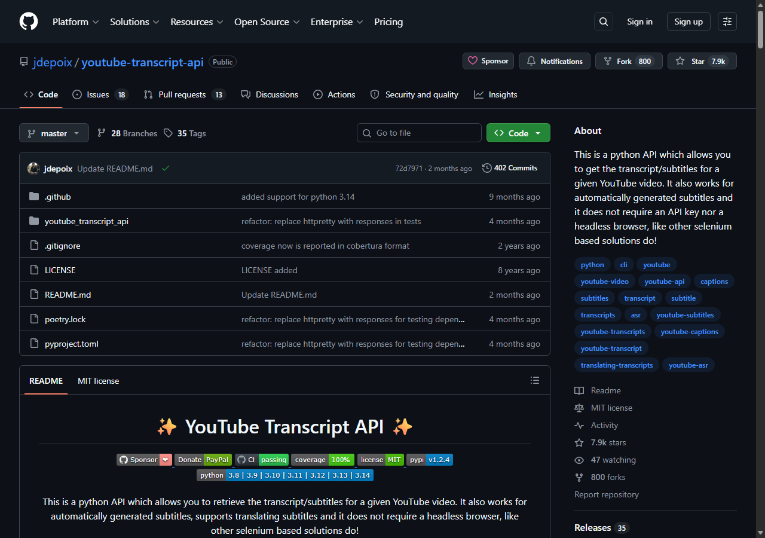Screen dimensions: 765x538
Task: Expand the green Code dropdown
Action: point(518,133)
